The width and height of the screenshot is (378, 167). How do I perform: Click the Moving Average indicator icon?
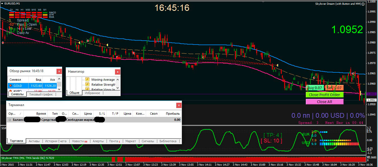(x=87, y=80)
